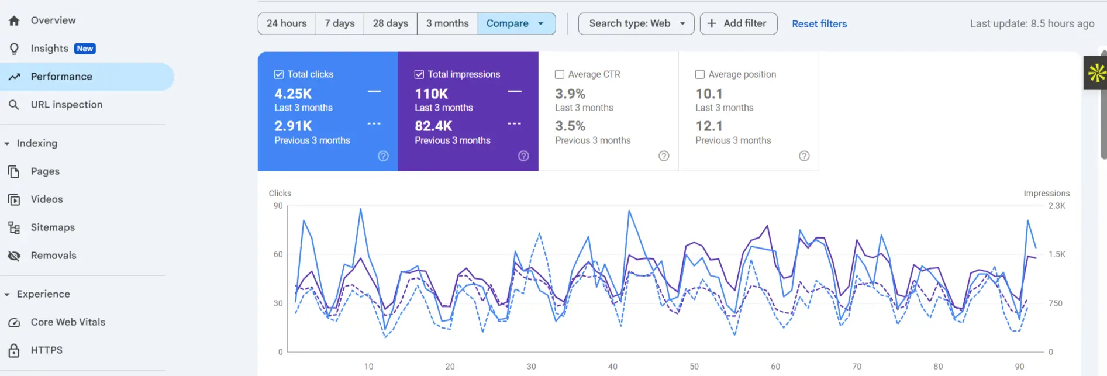Image resolution: width=1107 pixels, height=376 pixels.
Task: Open Insights lightbulb icon
Action: (14, 49)
